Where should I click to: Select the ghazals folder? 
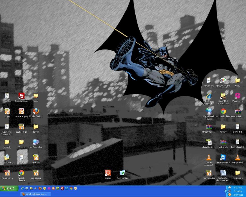(x=7, y=142)
